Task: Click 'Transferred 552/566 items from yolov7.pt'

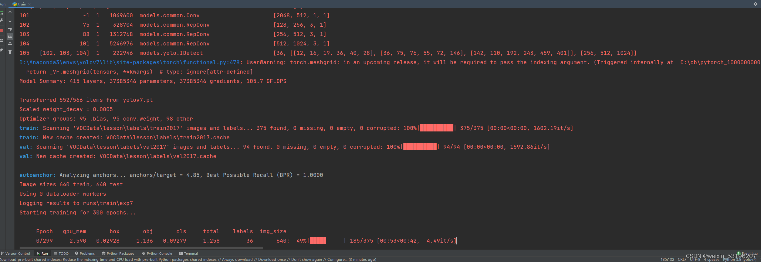Action: point(86,100)
